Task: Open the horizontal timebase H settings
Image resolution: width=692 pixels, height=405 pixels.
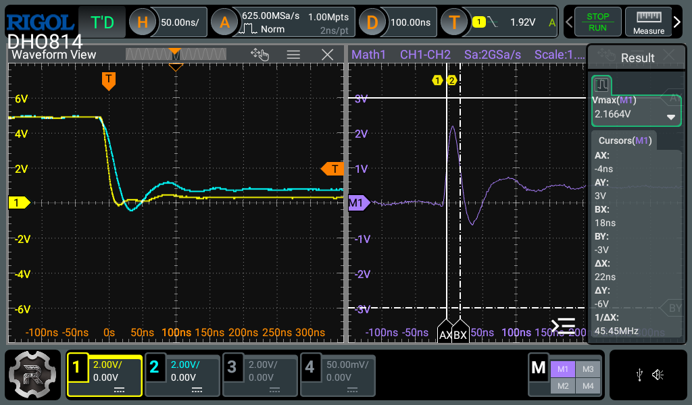Action: coord(143,22)
